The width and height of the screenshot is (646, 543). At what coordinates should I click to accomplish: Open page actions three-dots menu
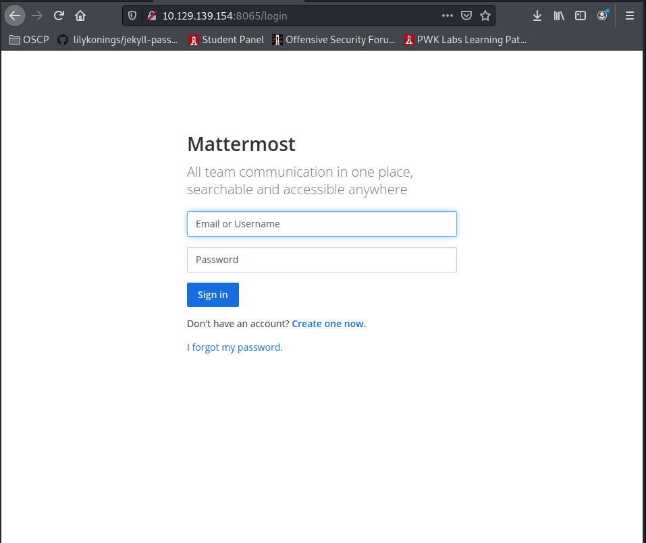tap(448, 16)
